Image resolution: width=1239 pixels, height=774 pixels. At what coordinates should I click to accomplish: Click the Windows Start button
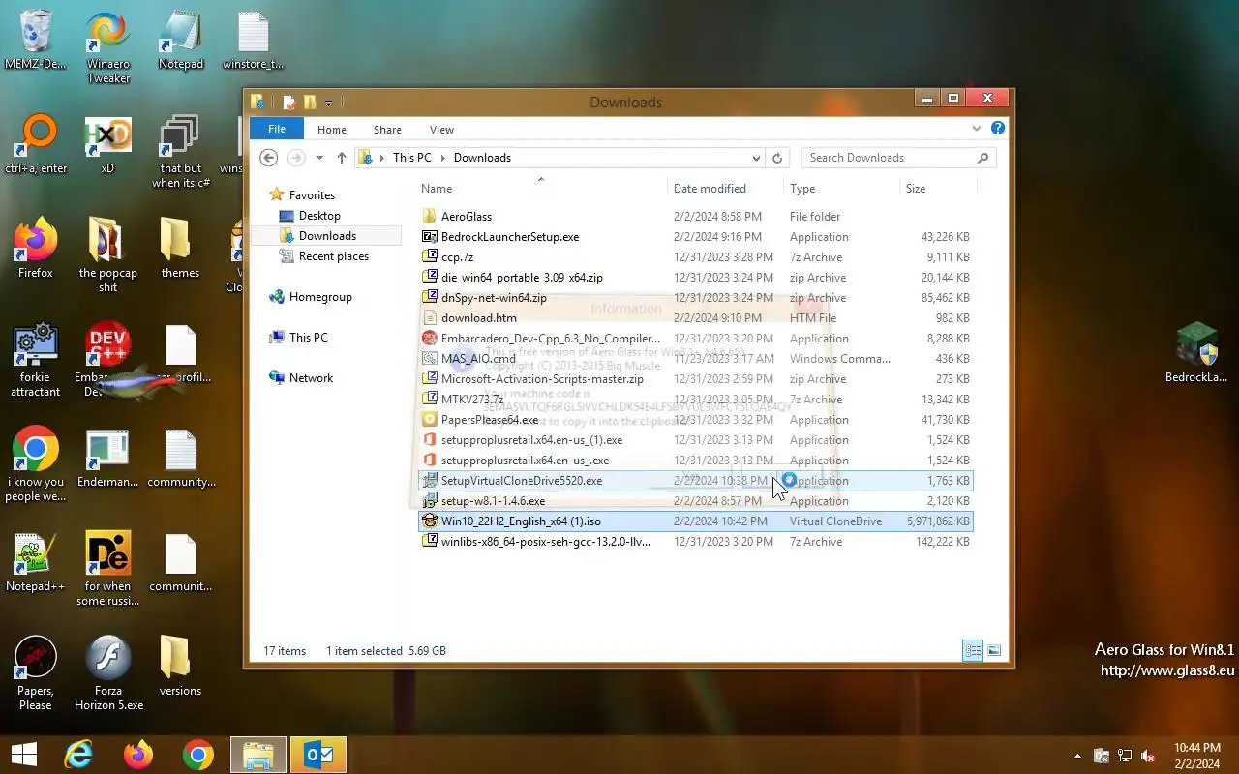(23, 755)
